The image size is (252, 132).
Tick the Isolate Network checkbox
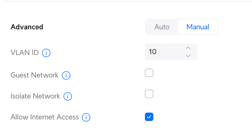(149, 94)
